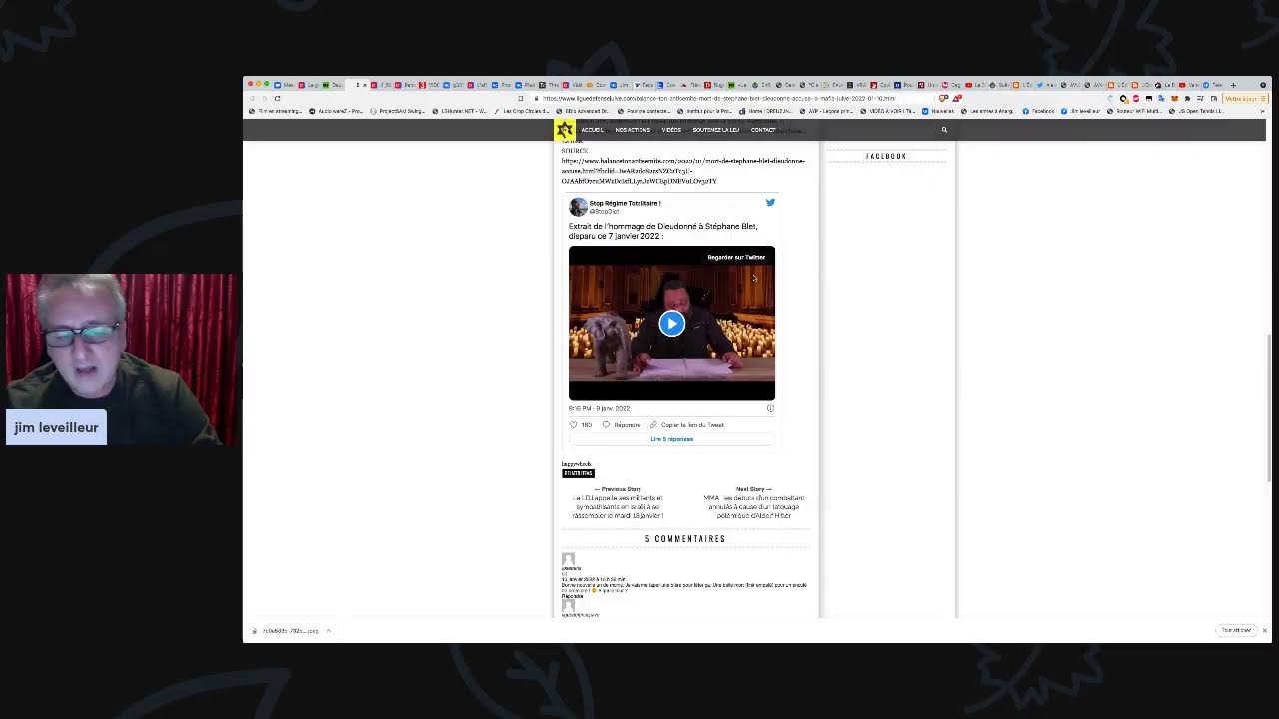Click Répondre under first comment
Screen dimensions: 1279x719
pyautogui.click(x=572, y=596)
